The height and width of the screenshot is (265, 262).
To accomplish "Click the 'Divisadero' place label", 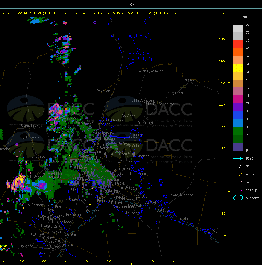I will point(140,156).
